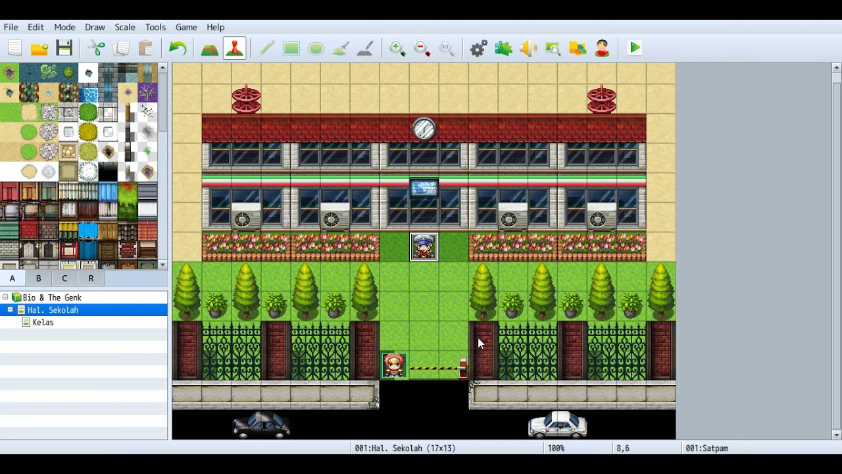The width and height of the screenshot is (842, 474).
Task: Zoom in on the map
Action: coord(397,48)
